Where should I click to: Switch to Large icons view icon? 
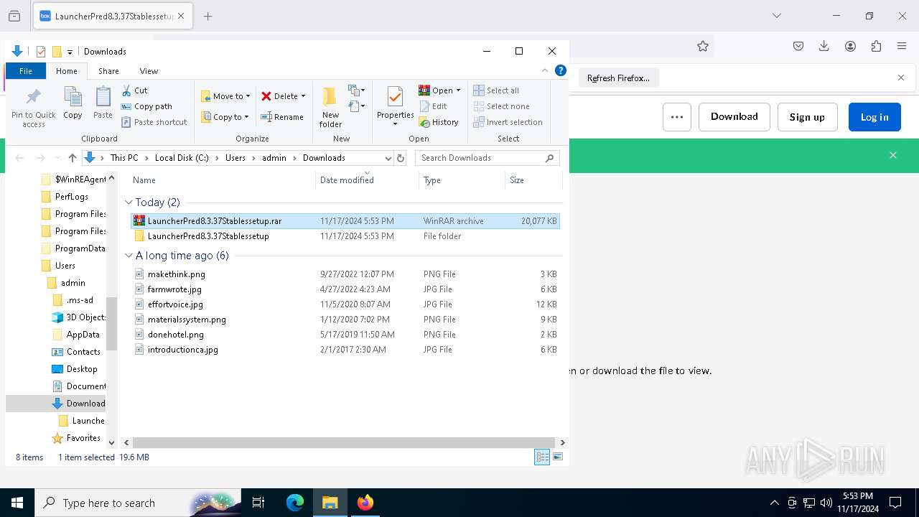[558, 457]
